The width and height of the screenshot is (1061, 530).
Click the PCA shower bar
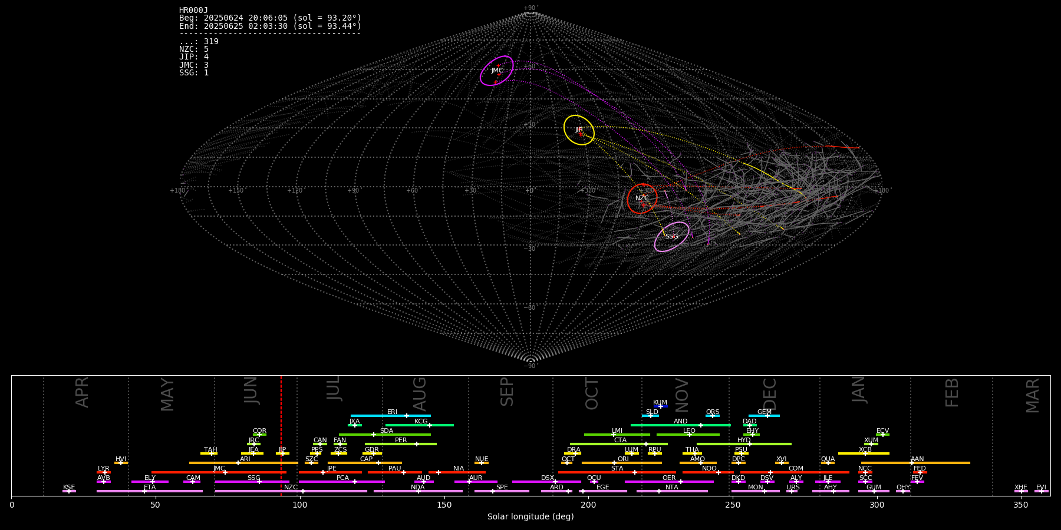tap(342, 482)
